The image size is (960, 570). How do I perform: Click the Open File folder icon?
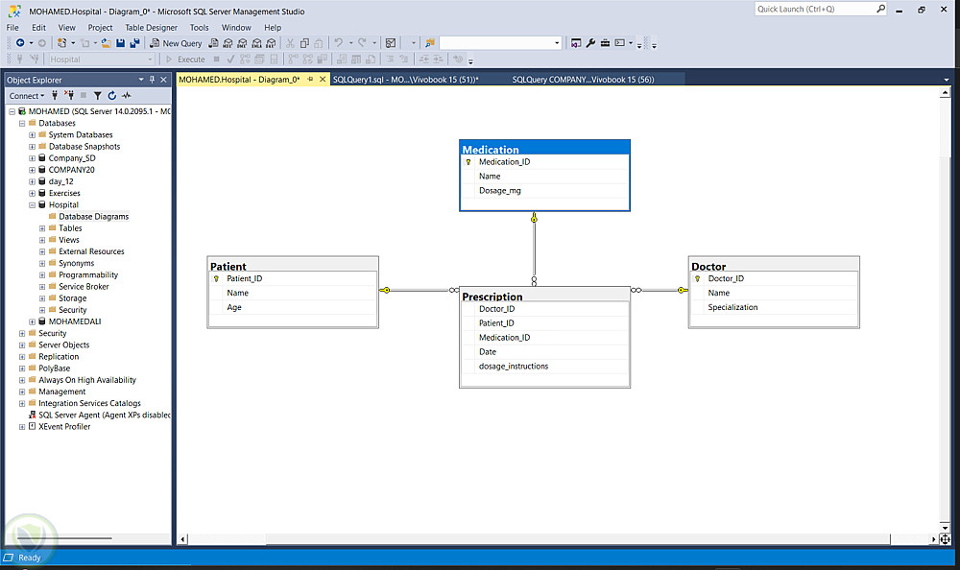pos(106,43)
